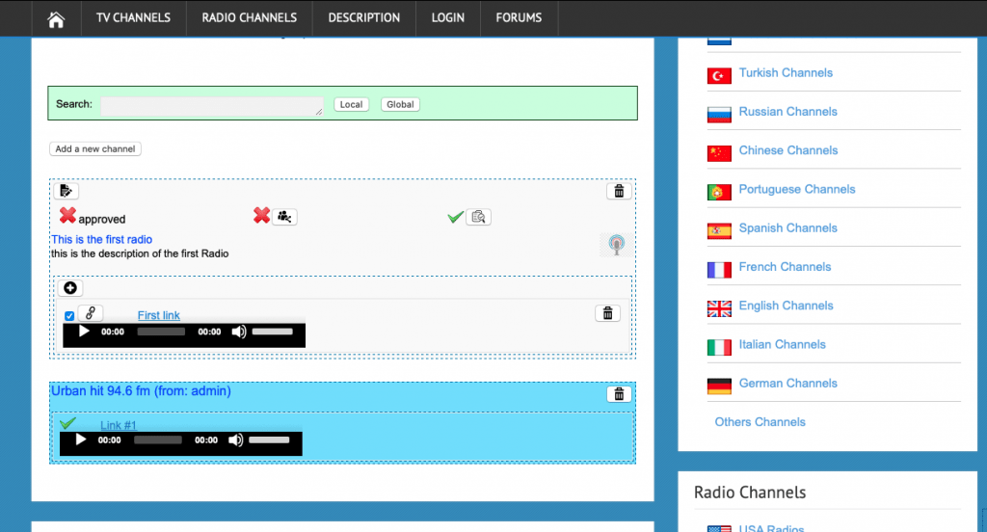The height and width of the screenshot is (532, 987).
Task: Open the Description menu item
Action: [x=363, y=17]
